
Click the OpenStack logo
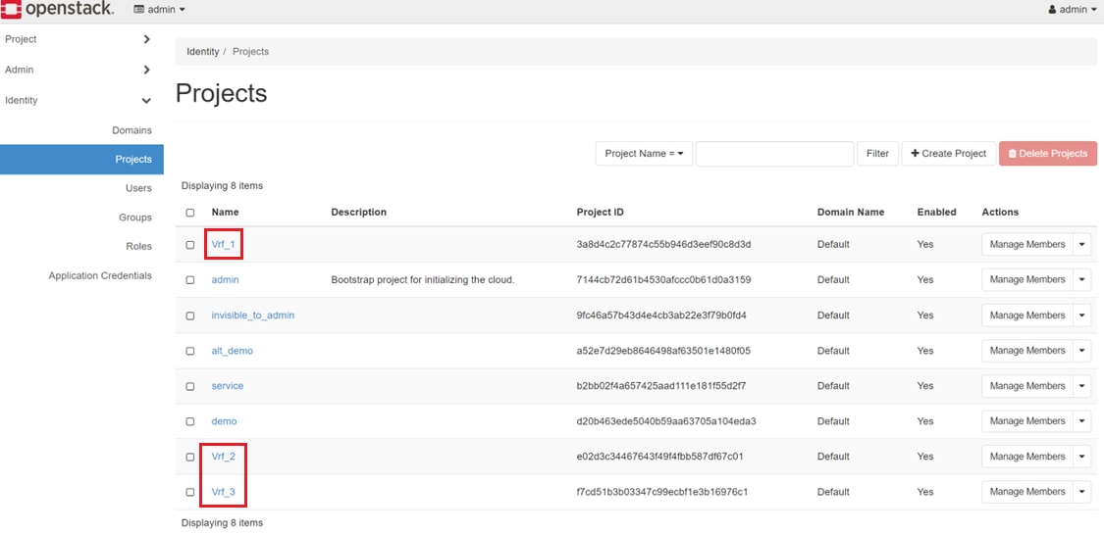pos(58,10)
